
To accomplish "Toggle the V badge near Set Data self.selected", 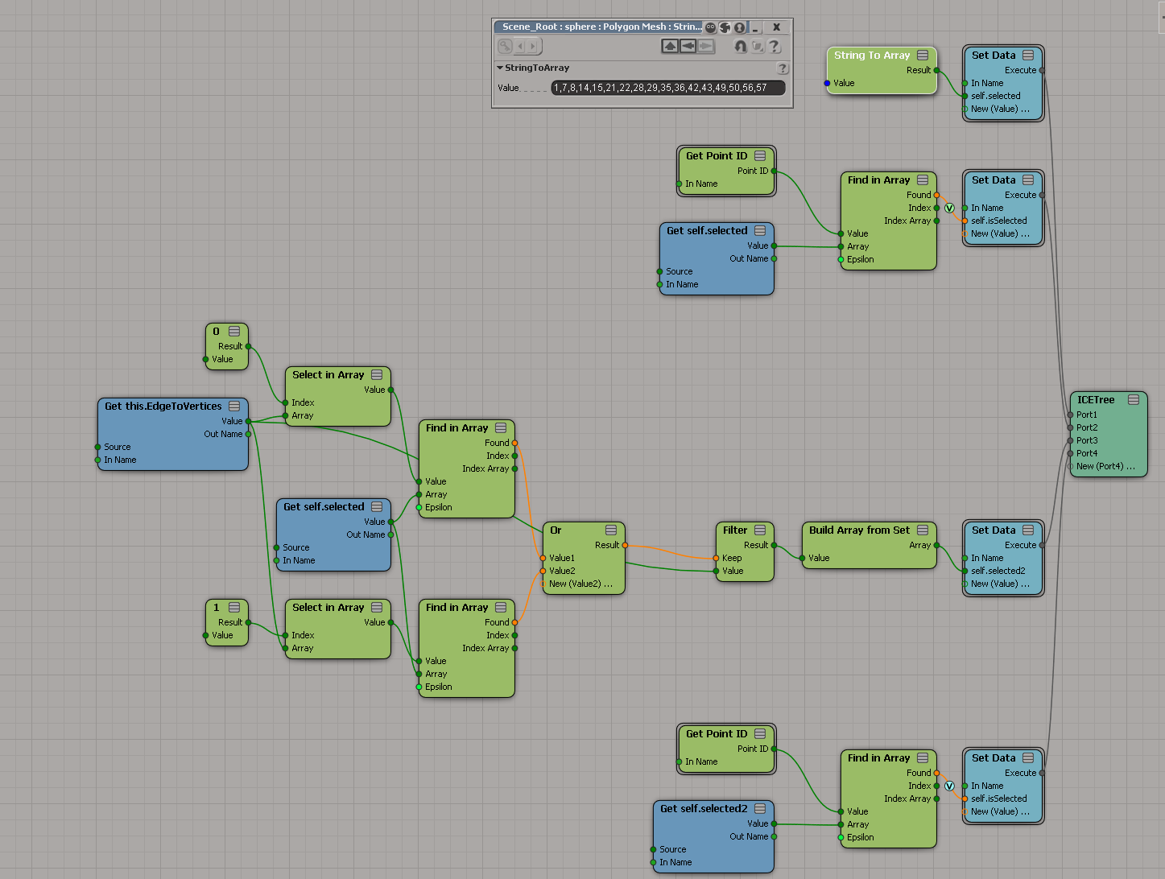I will [949, 208].
